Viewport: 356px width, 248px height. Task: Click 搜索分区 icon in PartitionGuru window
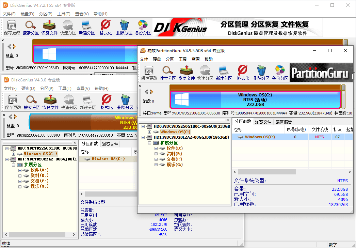[x=168, y=73]
